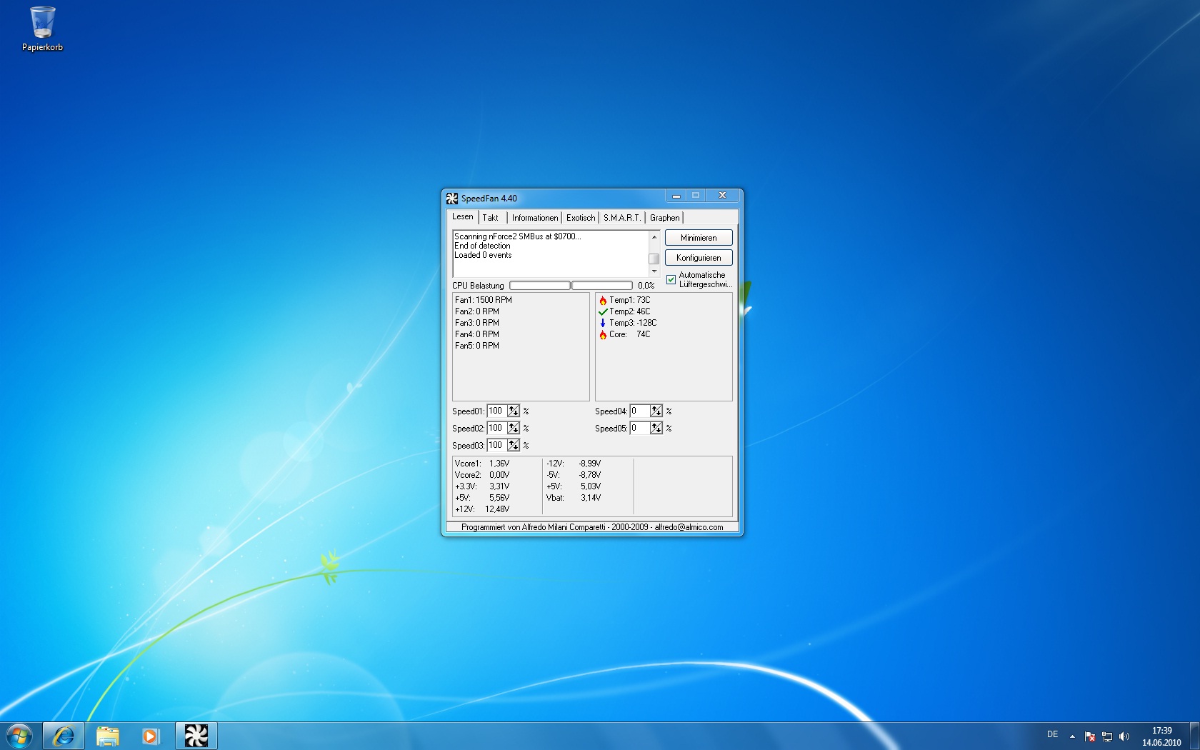Open the Exotisch tab
Viewport: 1200px width, 750px height.
[x=581, y=218]
